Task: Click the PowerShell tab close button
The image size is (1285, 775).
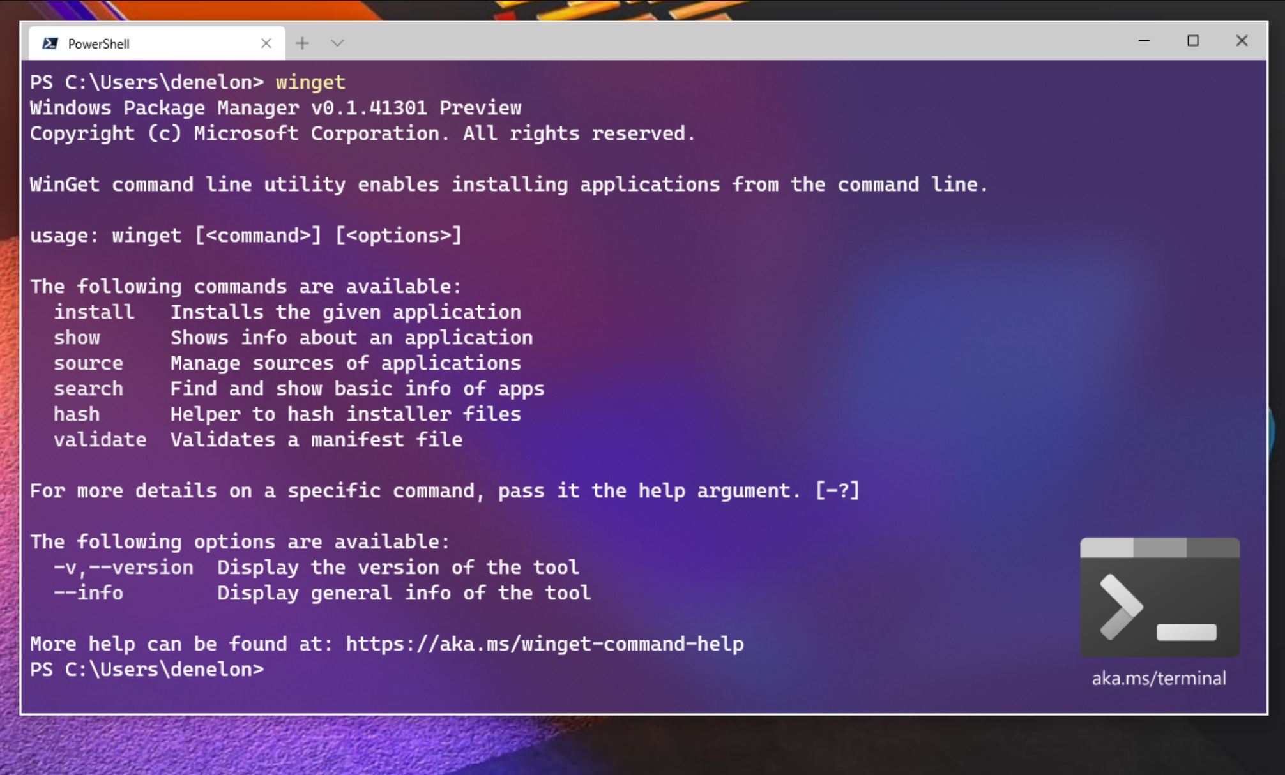Action: tap(267, 43)
